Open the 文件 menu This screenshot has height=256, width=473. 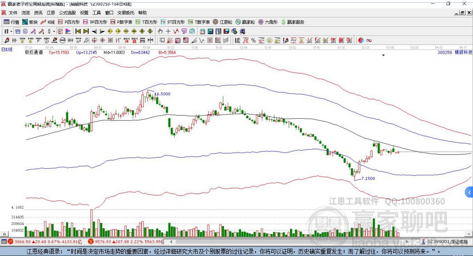13,12
